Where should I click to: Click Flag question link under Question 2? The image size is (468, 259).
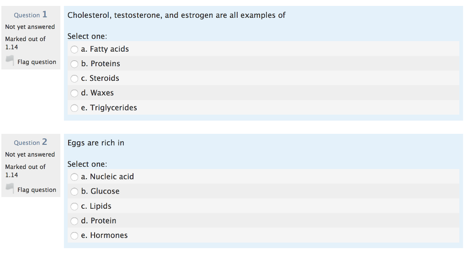point(37,190)
